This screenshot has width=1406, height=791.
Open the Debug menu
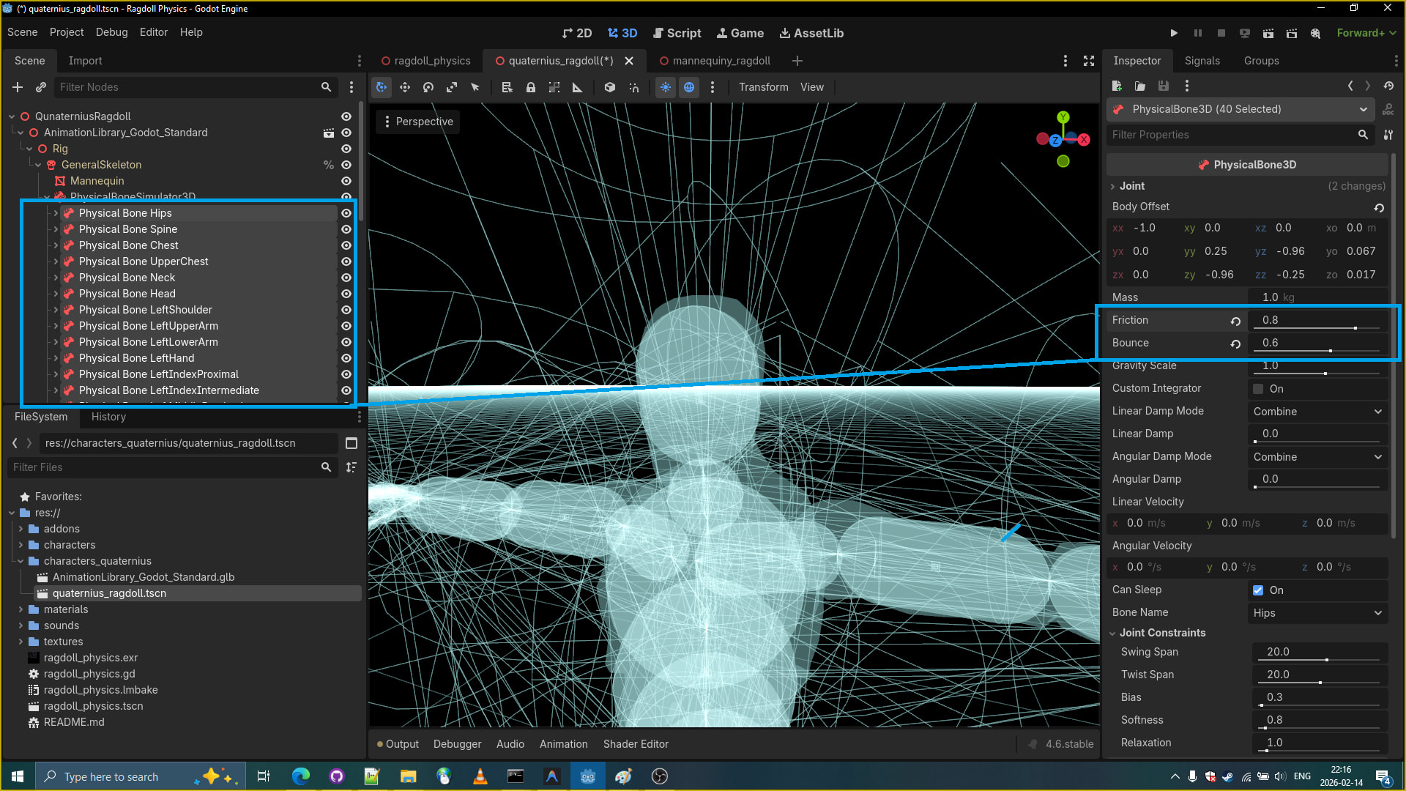coord(111,32)
